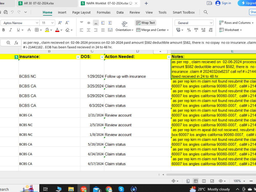The height and width of the screenshot is (192, 256).
Task: Click the undo arrow icon
Action: click(12, 12)
